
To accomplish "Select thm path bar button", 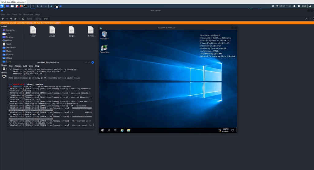I will [x=46, y=19].
